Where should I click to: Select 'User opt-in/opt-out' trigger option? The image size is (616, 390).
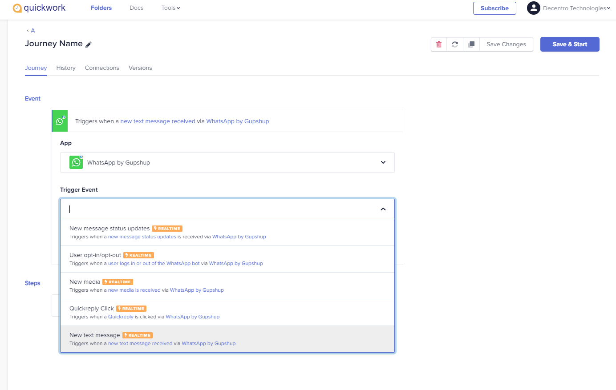pyautogui.click(x=227, y=259)
